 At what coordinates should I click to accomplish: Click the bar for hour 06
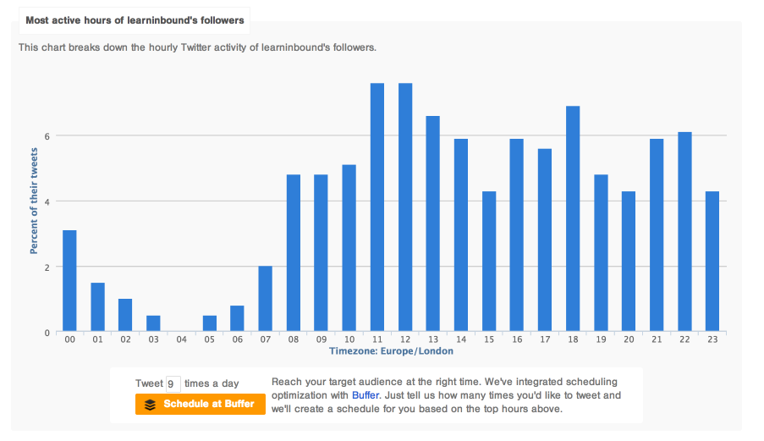click(237, 319)
